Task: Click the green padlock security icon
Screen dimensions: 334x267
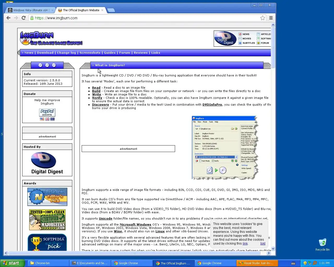Action: coord(32,18)
